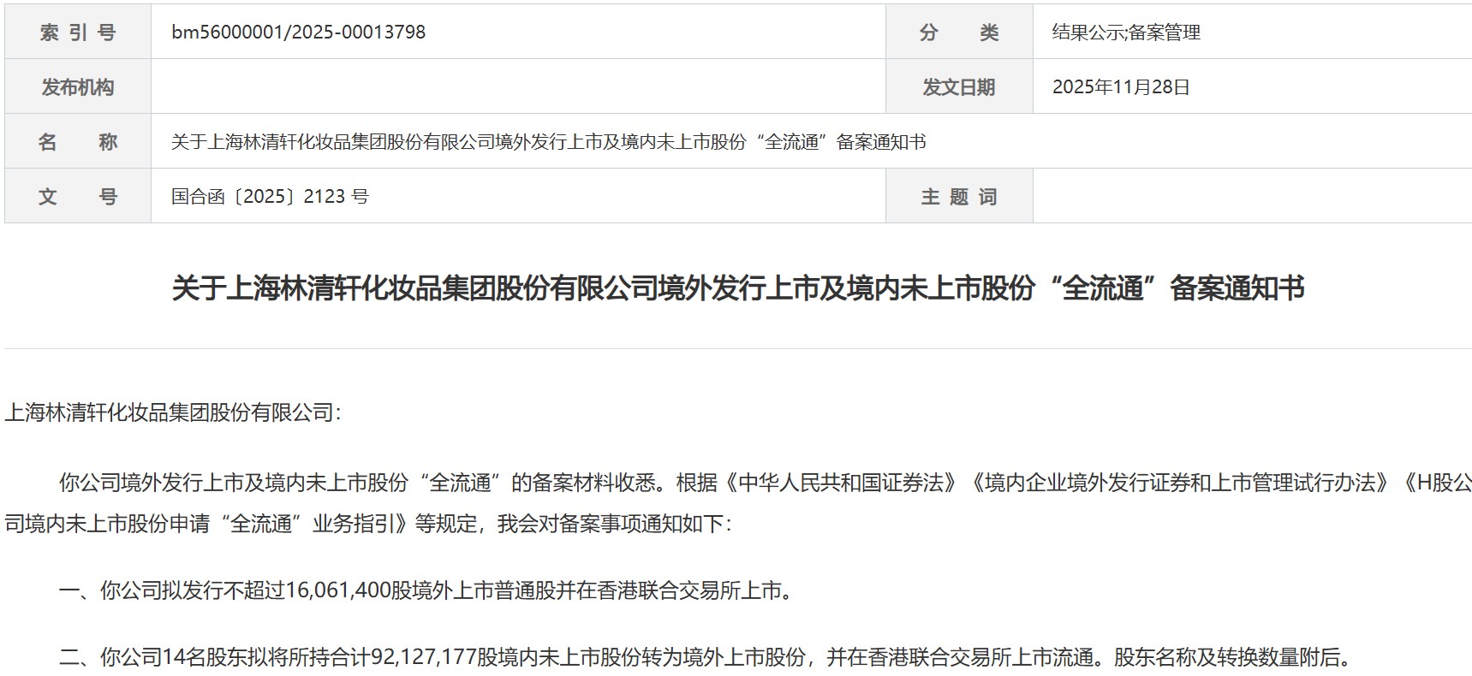
Task: Click the empty 主题词 value cell
Action: (1252, 196)
